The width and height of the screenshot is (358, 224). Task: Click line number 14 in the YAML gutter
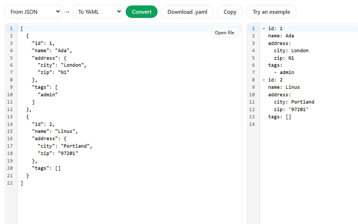252,124
